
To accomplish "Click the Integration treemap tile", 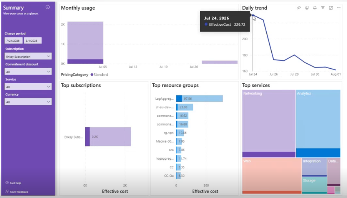I will 314,167.
